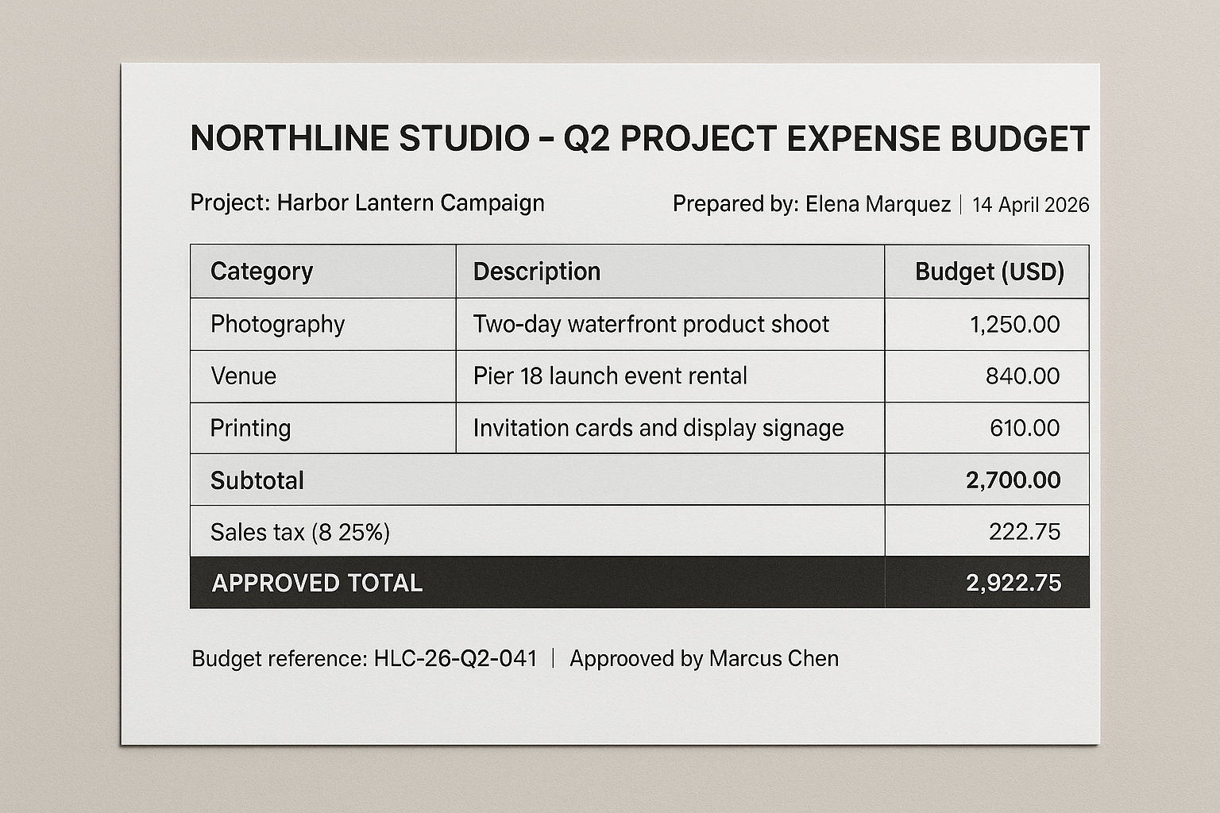
Task: Click the "610.00" budget amount
Action: 1025,428
